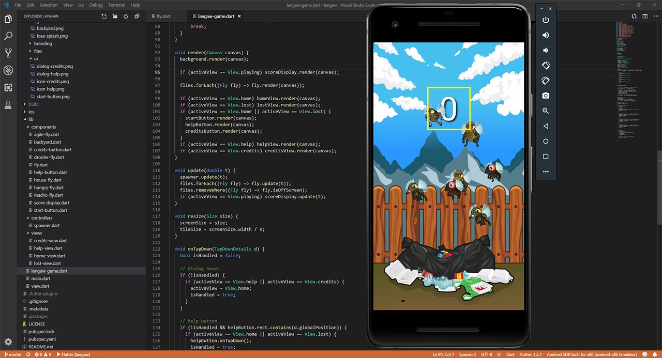This screenshot has height=358, width=662.
Task: Click the emulator volume down icon
Action: 546,51
